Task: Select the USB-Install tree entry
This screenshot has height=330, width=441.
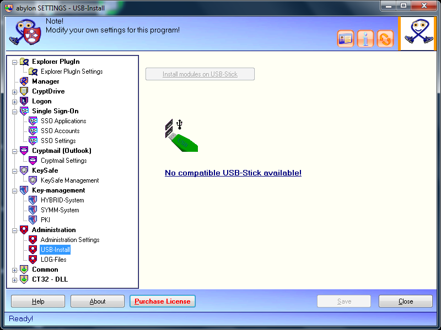Action: (55, 250)
